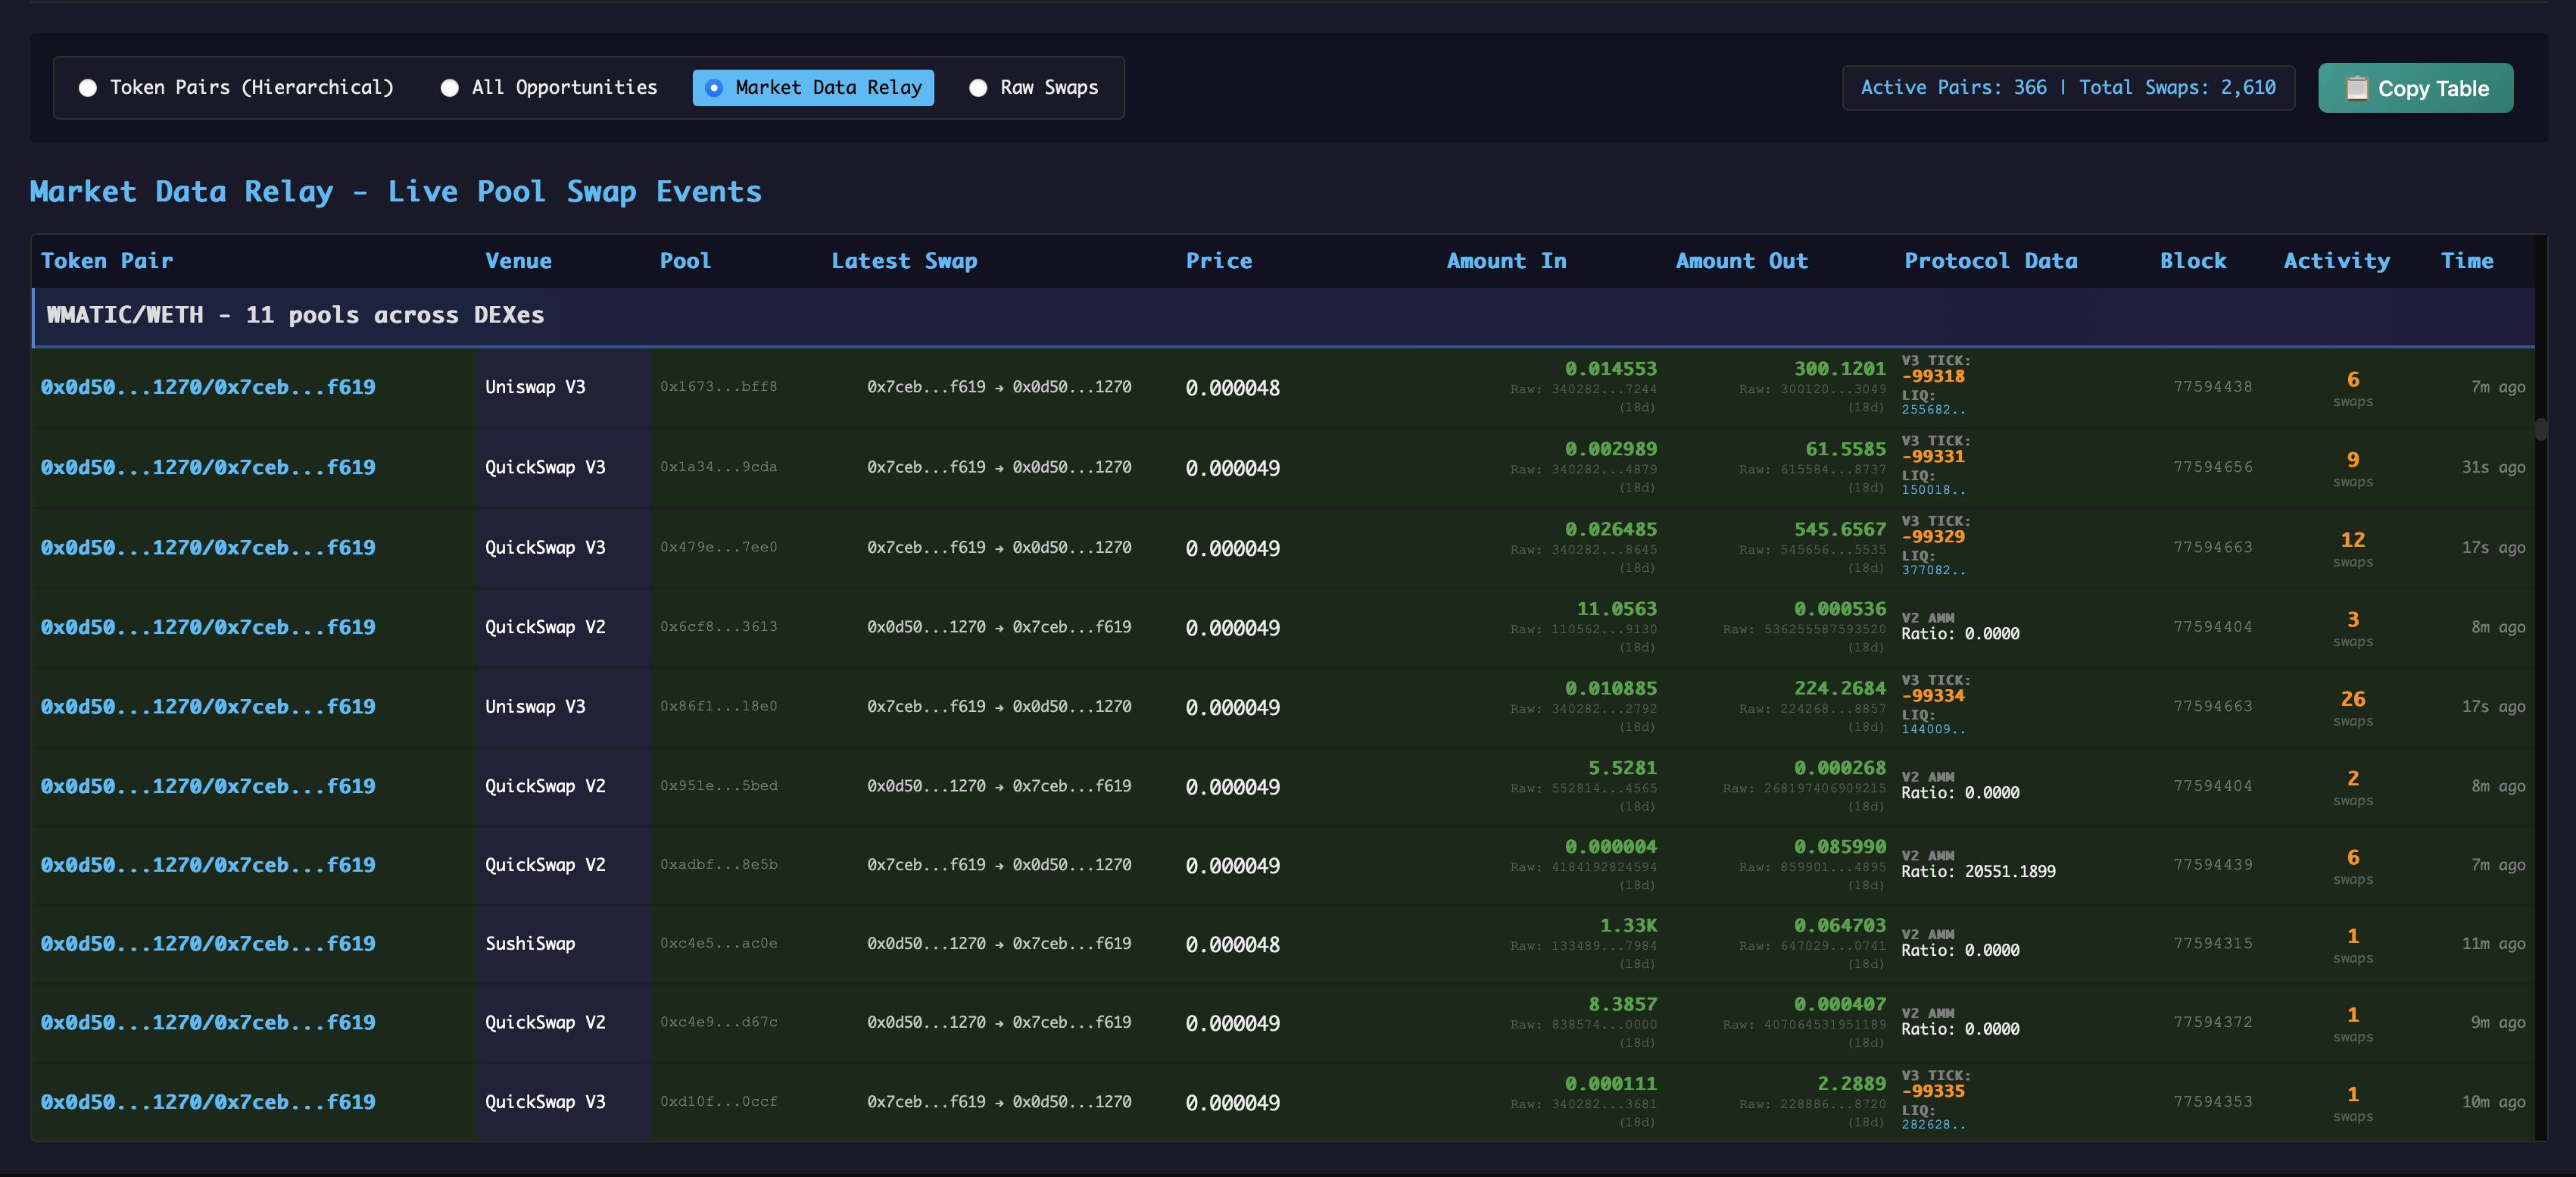Viewport: 2576px width, 1177px height.
Task: Choose the Raw Swaps radio option
Action: [978, 88]
